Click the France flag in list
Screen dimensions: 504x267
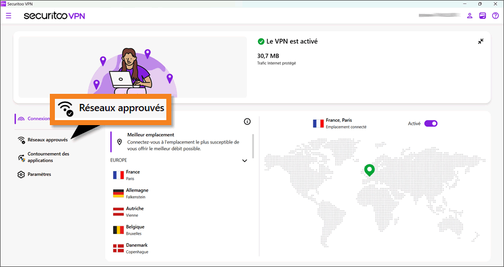118,175
